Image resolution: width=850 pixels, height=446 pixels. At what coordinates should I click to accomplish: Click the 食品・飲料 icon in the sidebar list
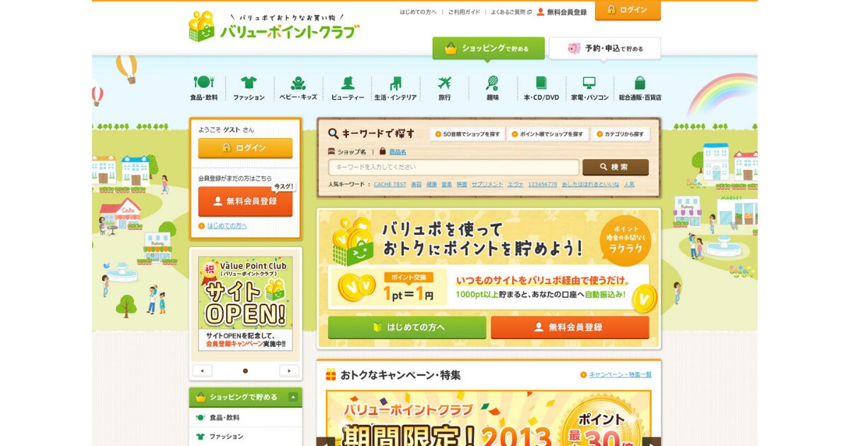click(x=200, y=418)
